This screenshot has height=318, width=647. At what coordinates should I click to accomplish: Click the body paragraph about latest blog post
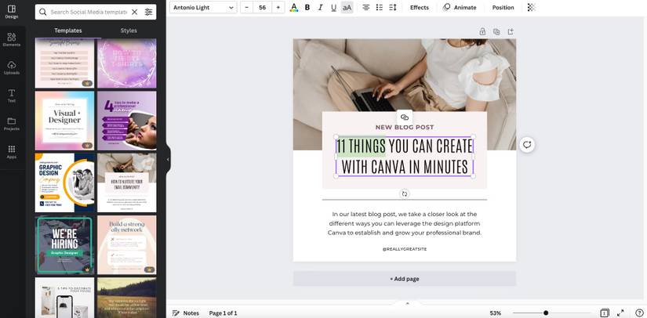coord(405,223)
